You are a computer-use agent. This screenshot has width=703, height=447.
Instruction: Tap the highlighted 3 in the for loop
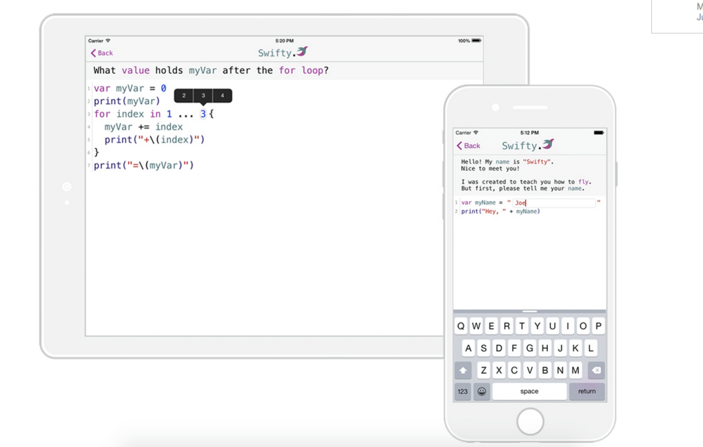203,114
